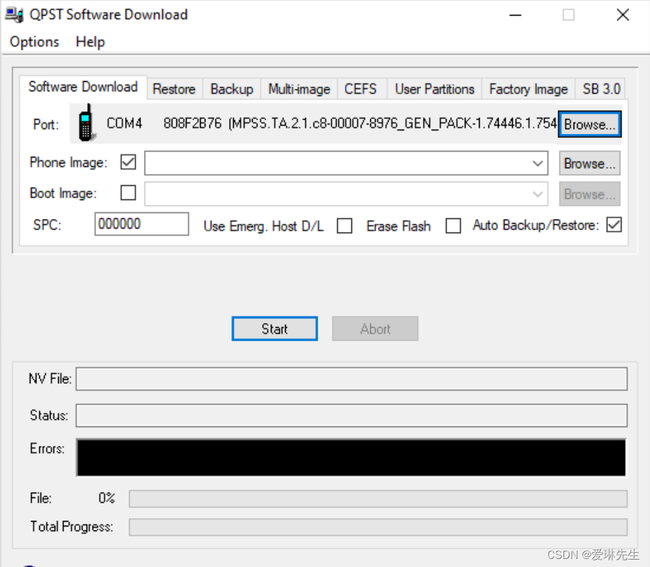Screen dimensions: 650x567
Task: Switch to the Restore tab
Action: coord(174,89)
